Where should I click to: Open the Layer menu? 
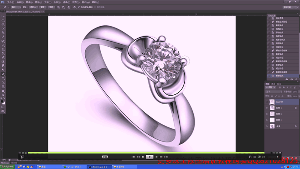pos(38,2)
